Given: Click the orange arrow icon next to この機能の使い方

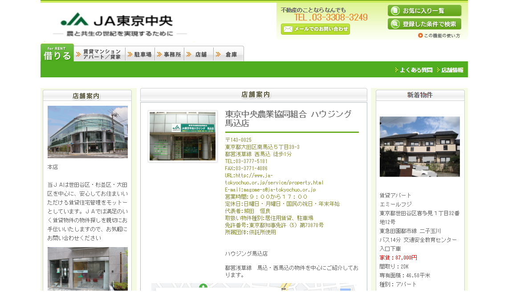Looking at the screenshot, I should pyautogui.click(x=420, y=36).
